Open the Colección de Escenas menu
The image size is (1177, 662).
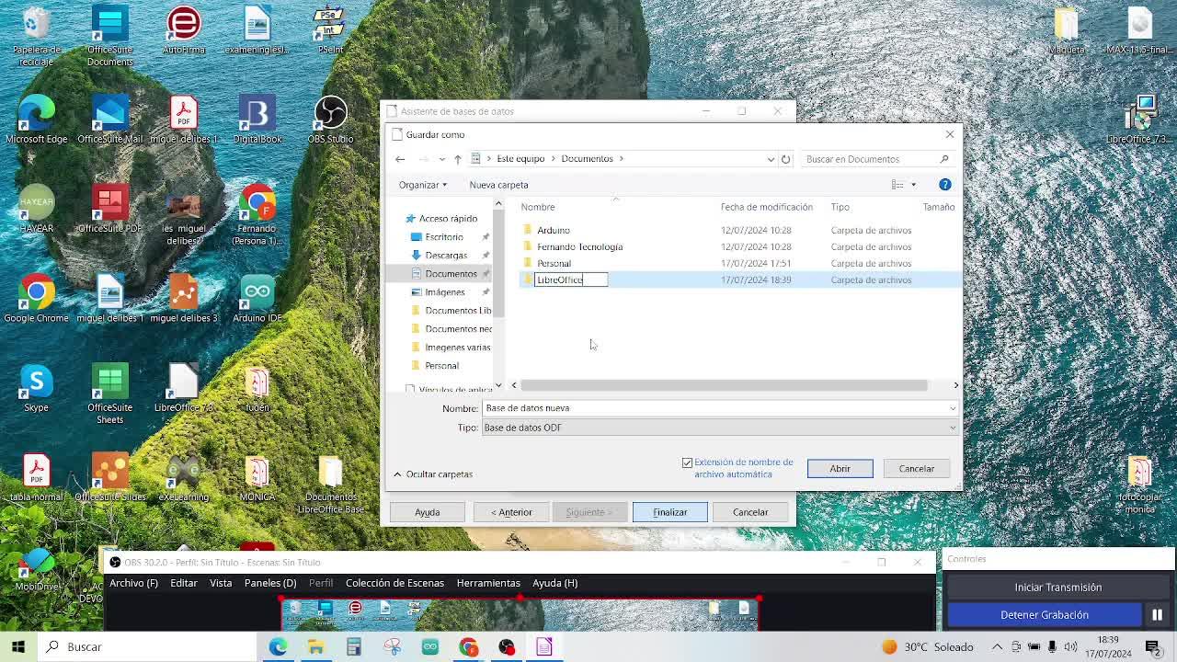[394, 583]
